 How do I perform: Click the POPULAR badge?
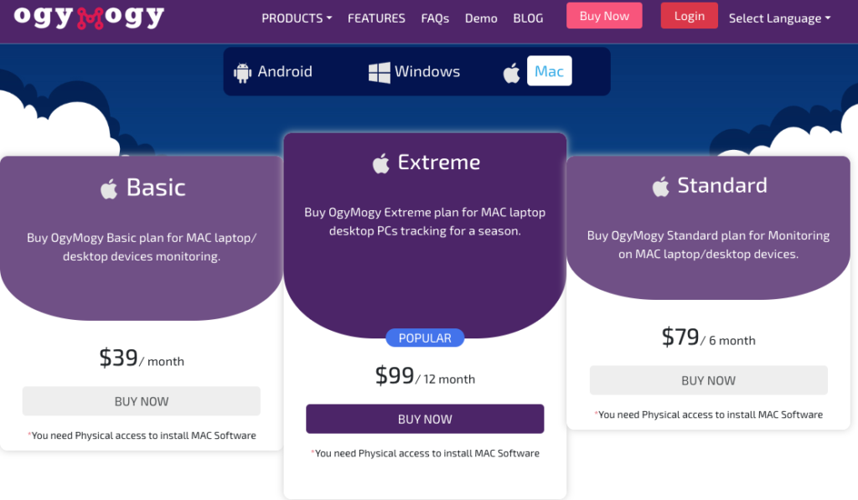[x=425, y=338]
